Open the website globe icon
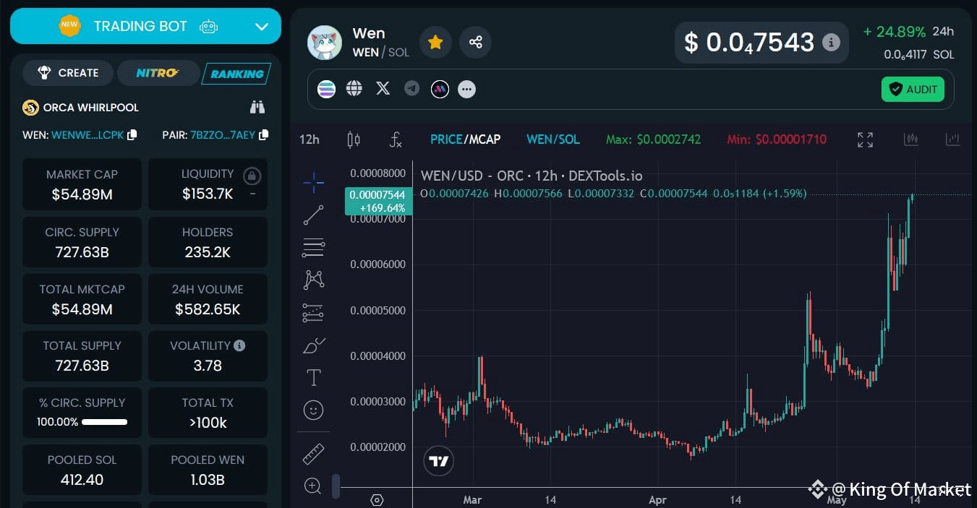 [x=354, y=88]
